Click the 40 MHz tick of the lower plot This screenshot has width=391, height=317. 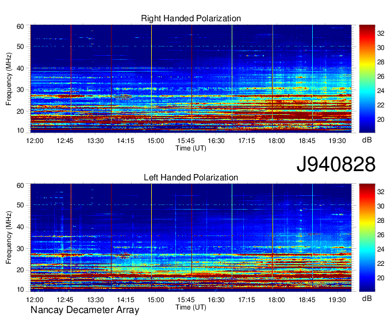coord(20,227)
